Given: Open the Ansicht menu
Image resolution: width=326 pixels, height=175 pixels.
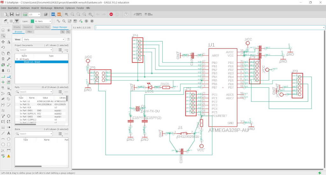Looking at the screenshot, I should [35, 8].
